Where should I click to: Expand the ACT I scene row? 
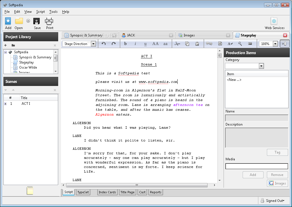point(5,104)
